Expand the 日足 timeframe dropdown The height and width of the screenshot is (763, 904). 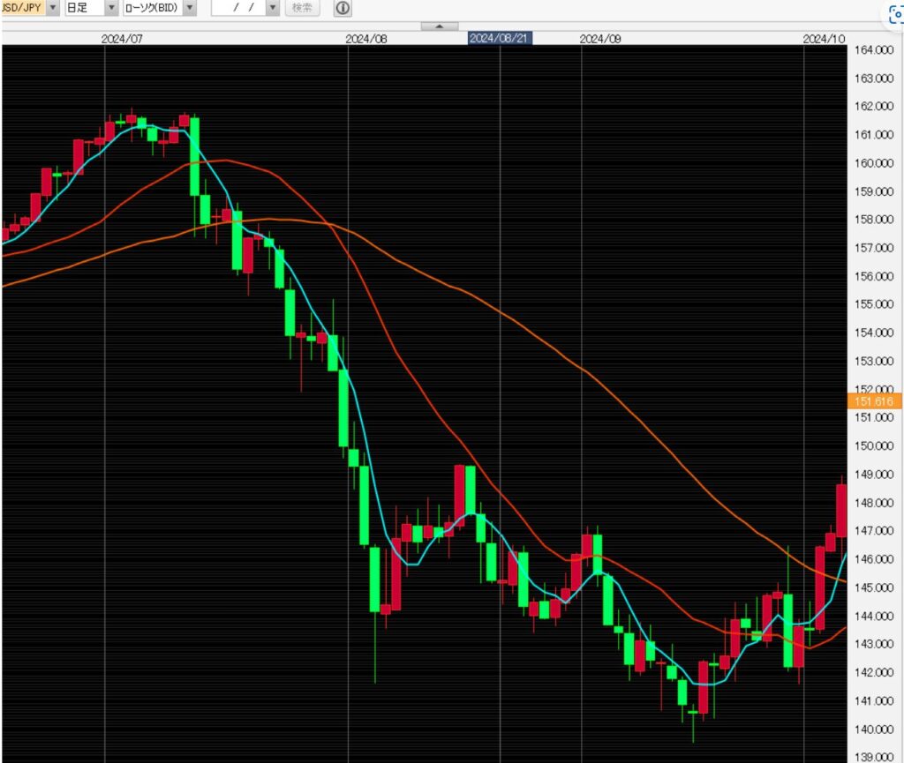(111, 8)
